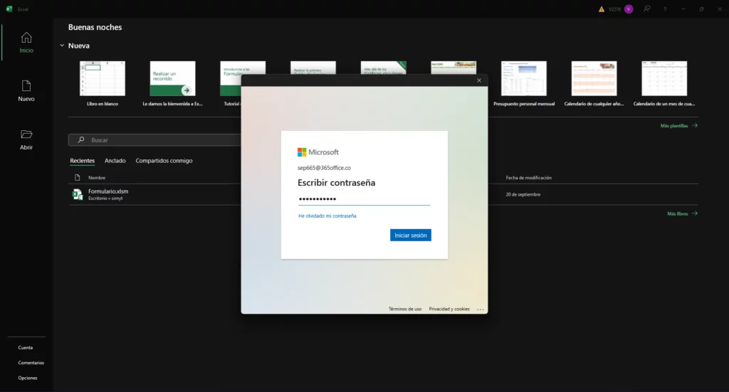The width and height of the screenshot is (729, 392).
Task: Click the yellow warning triangle icon
Action: point(601,9)
